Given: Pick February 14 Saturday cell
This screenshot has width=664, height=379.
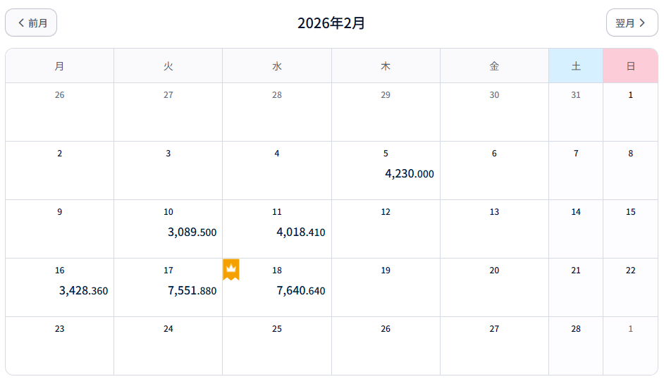Looking at the screenshot, I should tap(576, 228).
